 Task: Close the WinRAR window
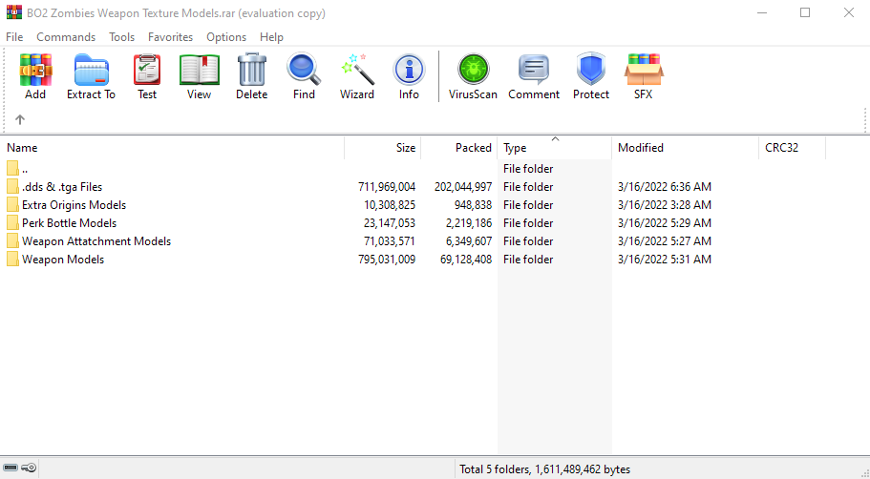[848, 12]
